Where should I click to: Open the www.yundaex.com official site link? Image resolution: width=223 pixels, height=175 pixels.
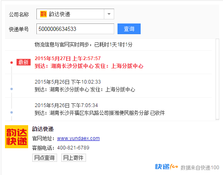pyautogui.click(x=78, y=138)
